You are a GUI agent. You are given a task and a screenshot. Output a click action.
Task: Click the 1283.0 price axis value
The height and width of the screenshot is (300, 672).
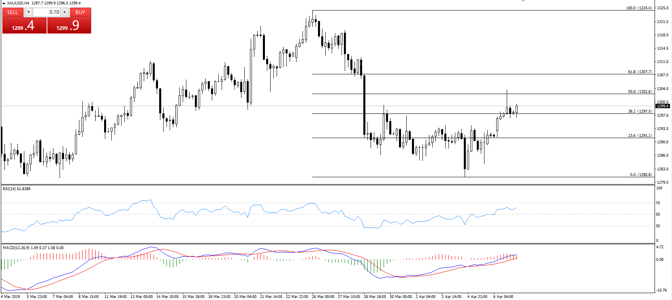[663, 169]
